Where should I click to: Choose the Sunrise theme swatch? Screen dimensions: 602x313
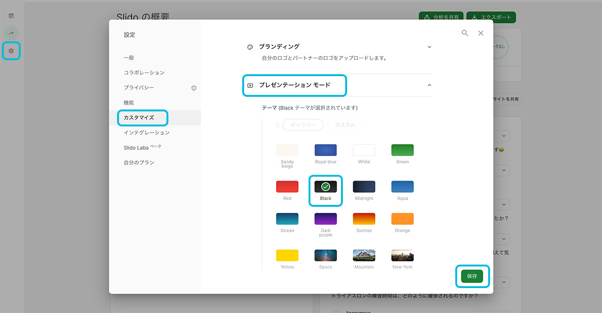(x=364, y=219)
